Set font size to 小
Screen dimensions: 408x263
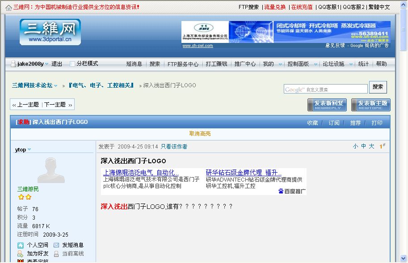pyautogui.click(x=355, y=146)
